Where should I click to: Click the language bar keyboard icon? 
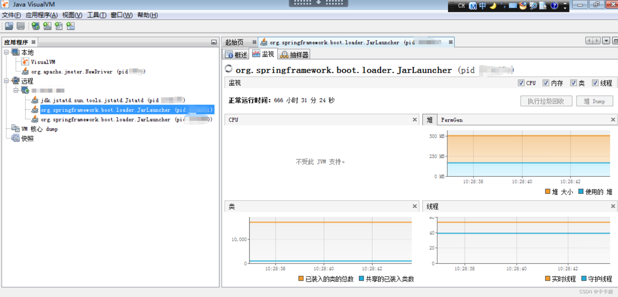(513, 6)
